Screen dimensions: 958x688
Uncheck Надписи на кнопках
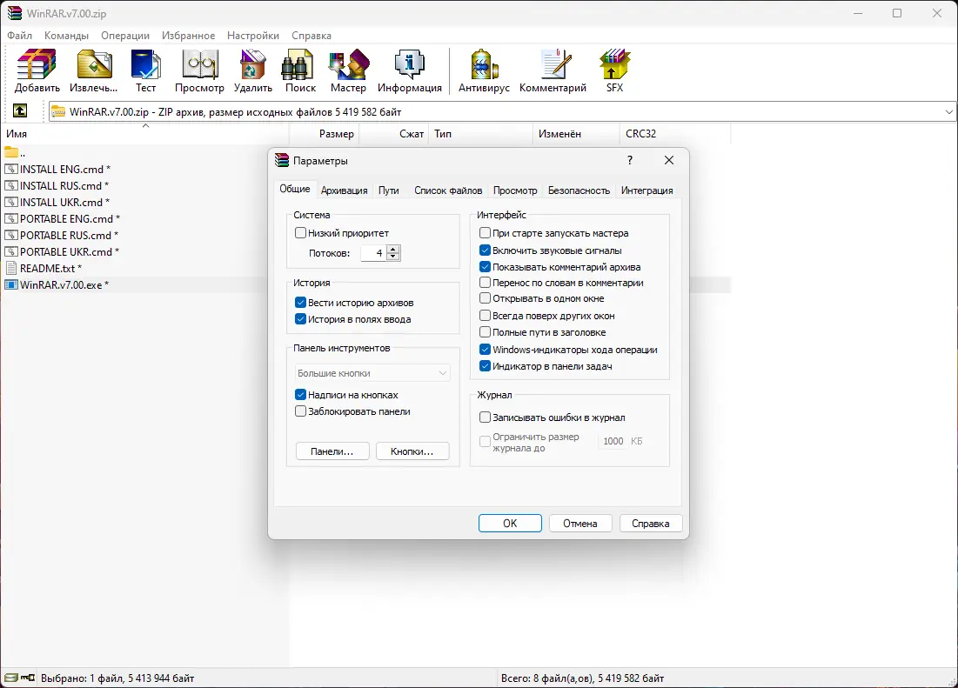300,394
